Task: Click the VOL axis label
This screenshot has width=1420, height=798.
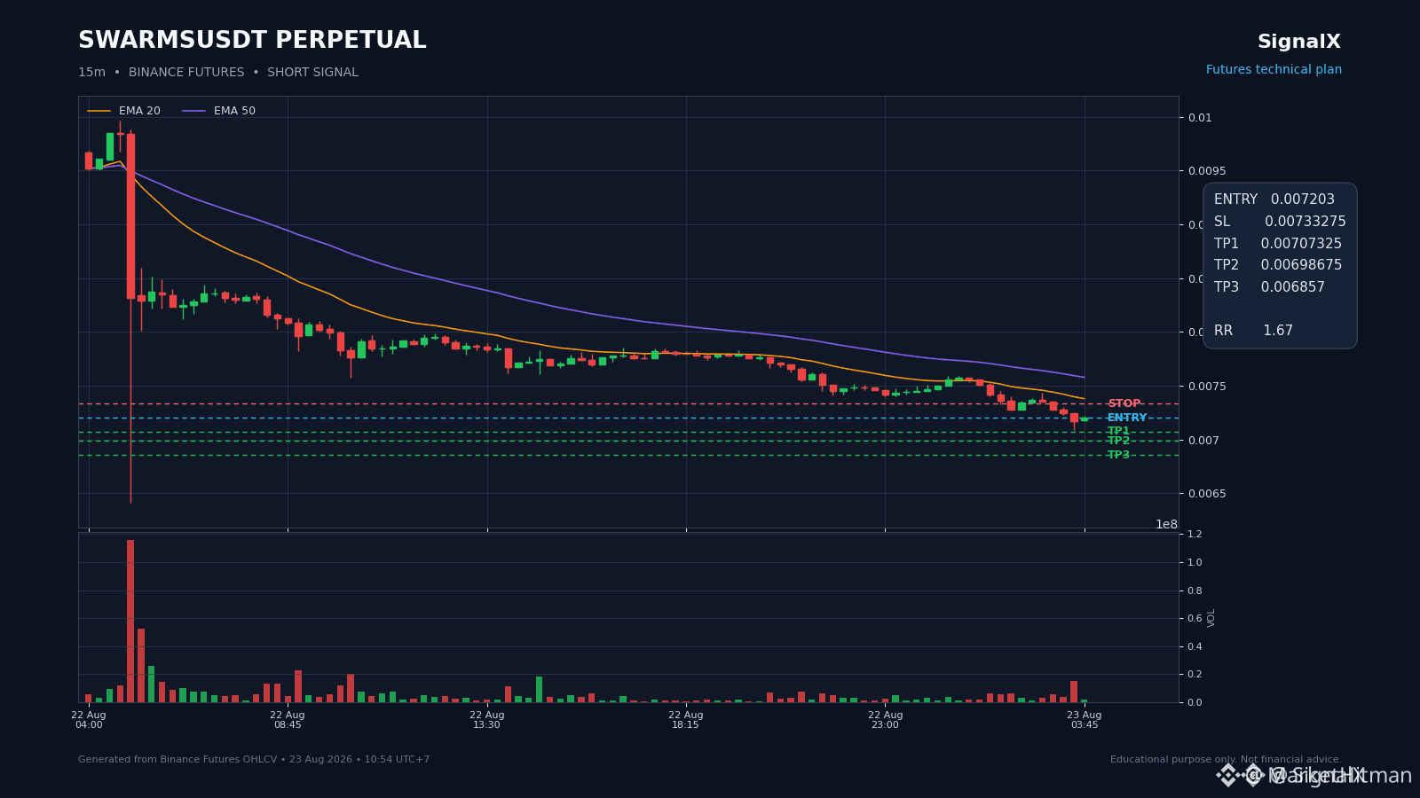Action: click(x=1211, y=618)
